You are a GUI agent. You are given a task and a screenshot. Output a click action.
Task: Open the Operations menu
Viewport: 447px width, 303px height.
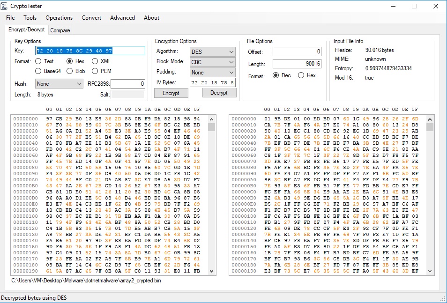pyautogui.click(x=59, y=18)
